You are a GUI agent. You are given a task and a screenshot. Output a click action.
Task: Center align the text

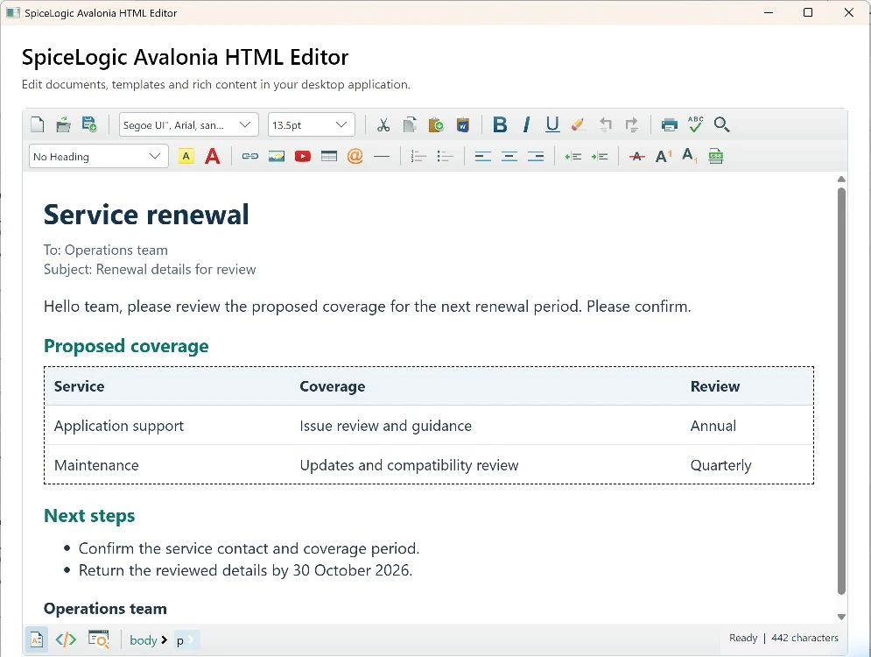(509, 156)
